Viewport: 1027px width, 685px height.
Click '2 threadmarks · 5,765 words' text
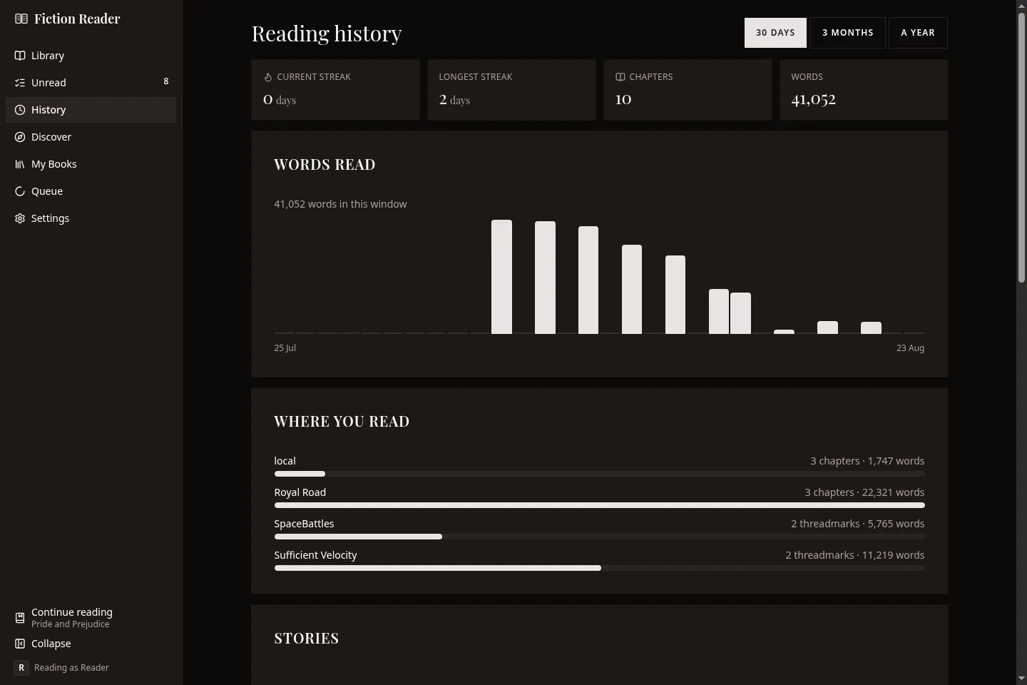coord(857,524)
